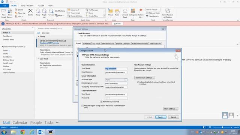Click Send/Receive All Folders icon

pyautogui.click(x=168, y=11)
